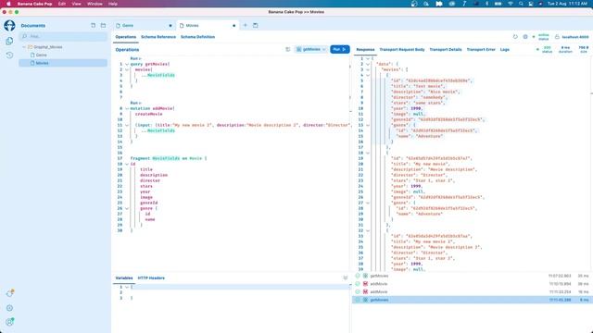The height and width of the screenshot is (333, 593).
Task: Fold the query getMovies block on line 1
Action: coord(127,64)
